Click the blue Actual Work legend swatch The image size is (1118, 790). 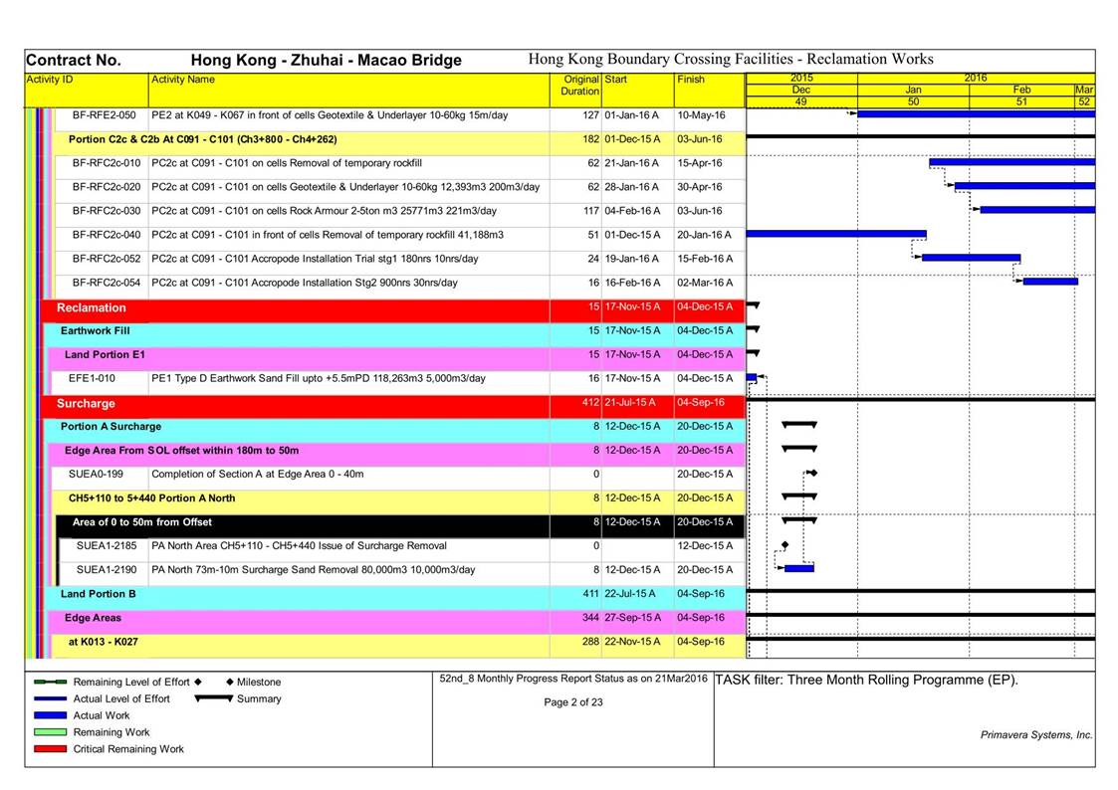pos(51,715)
